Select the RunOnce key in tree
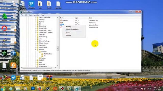This screenshot has width=163, height=91. pyautogui.click(x=42, y=64)
